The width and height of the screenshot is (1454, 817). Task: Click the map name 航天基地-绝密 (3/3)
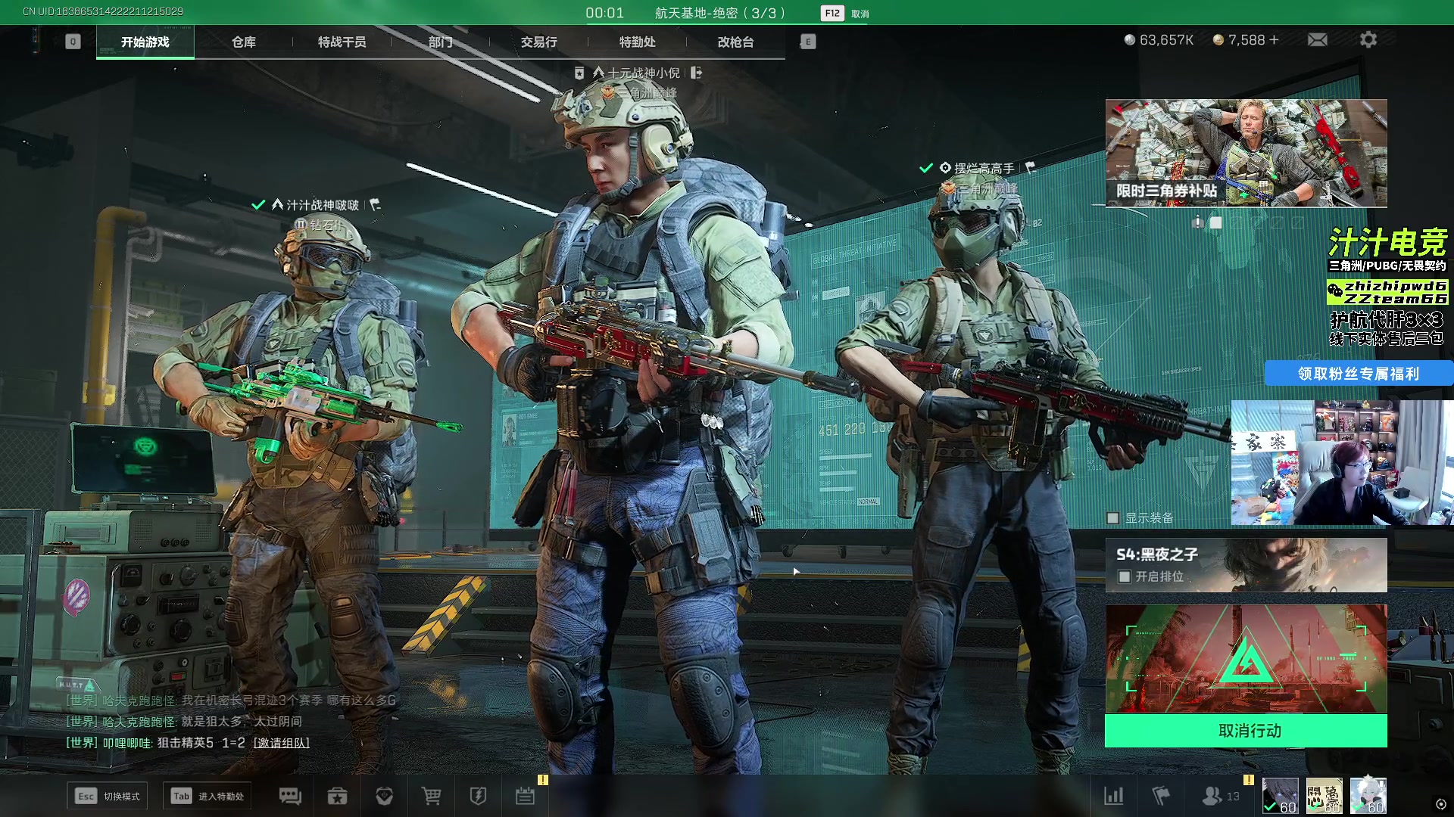721,13
